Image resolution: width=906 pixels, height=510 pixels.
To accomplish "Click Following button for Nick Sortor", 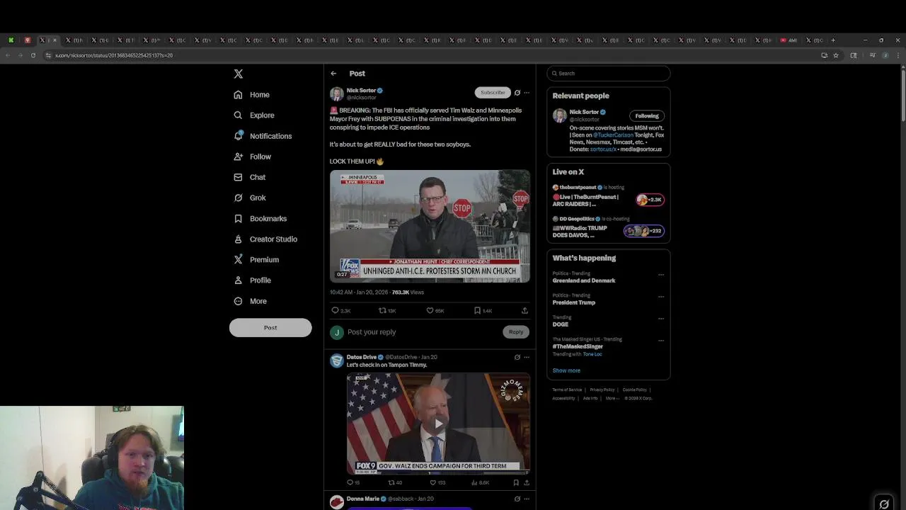I will point(647,116).
